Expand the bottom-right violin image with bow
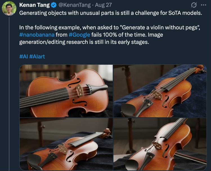The width and height of the screenshot is (211, 171). tap(160, 144)
